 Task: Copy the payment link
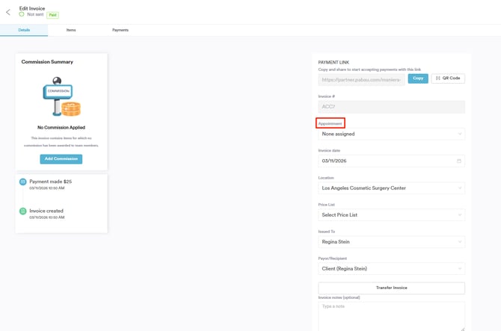(417, 78)
